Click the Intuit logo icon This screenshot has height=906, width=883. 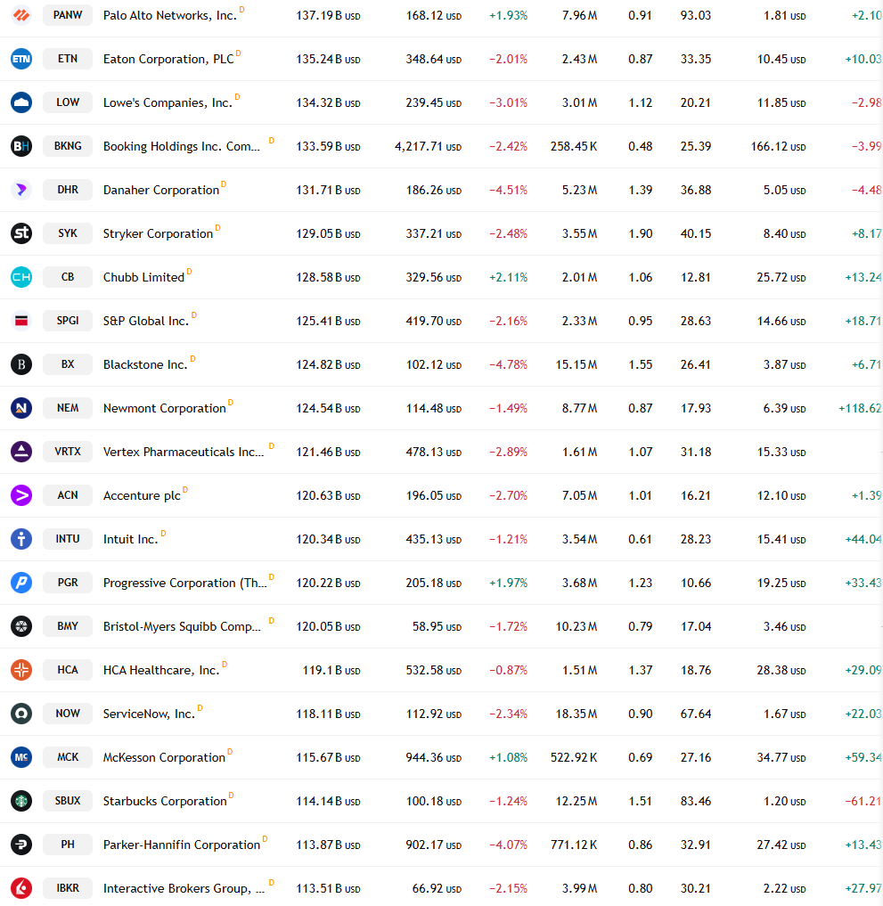point(21,538)
